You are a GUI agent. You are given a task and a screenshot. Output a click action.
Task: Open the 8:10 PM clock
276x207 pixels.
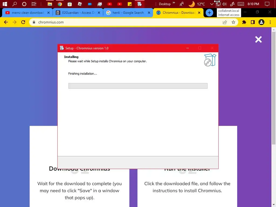click(x=253, y=4)
